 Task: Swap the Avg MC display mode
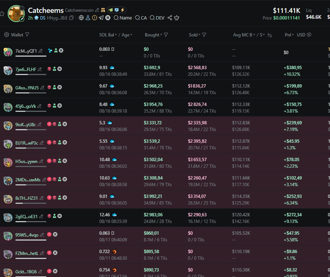(x=270, y=35)
